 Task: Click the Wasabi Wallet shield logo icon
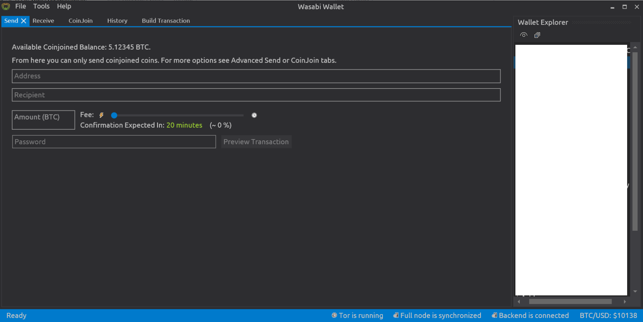(x=6, y=6)
